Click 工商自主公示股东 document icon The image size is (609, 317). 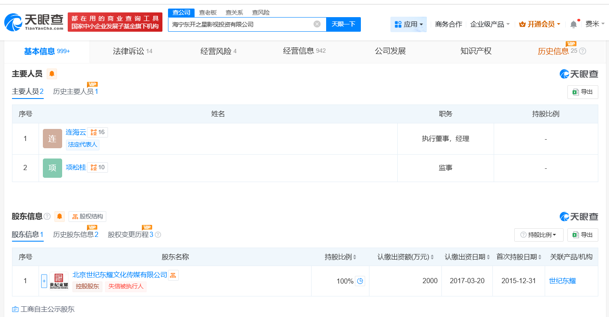[x=15, y=309]
